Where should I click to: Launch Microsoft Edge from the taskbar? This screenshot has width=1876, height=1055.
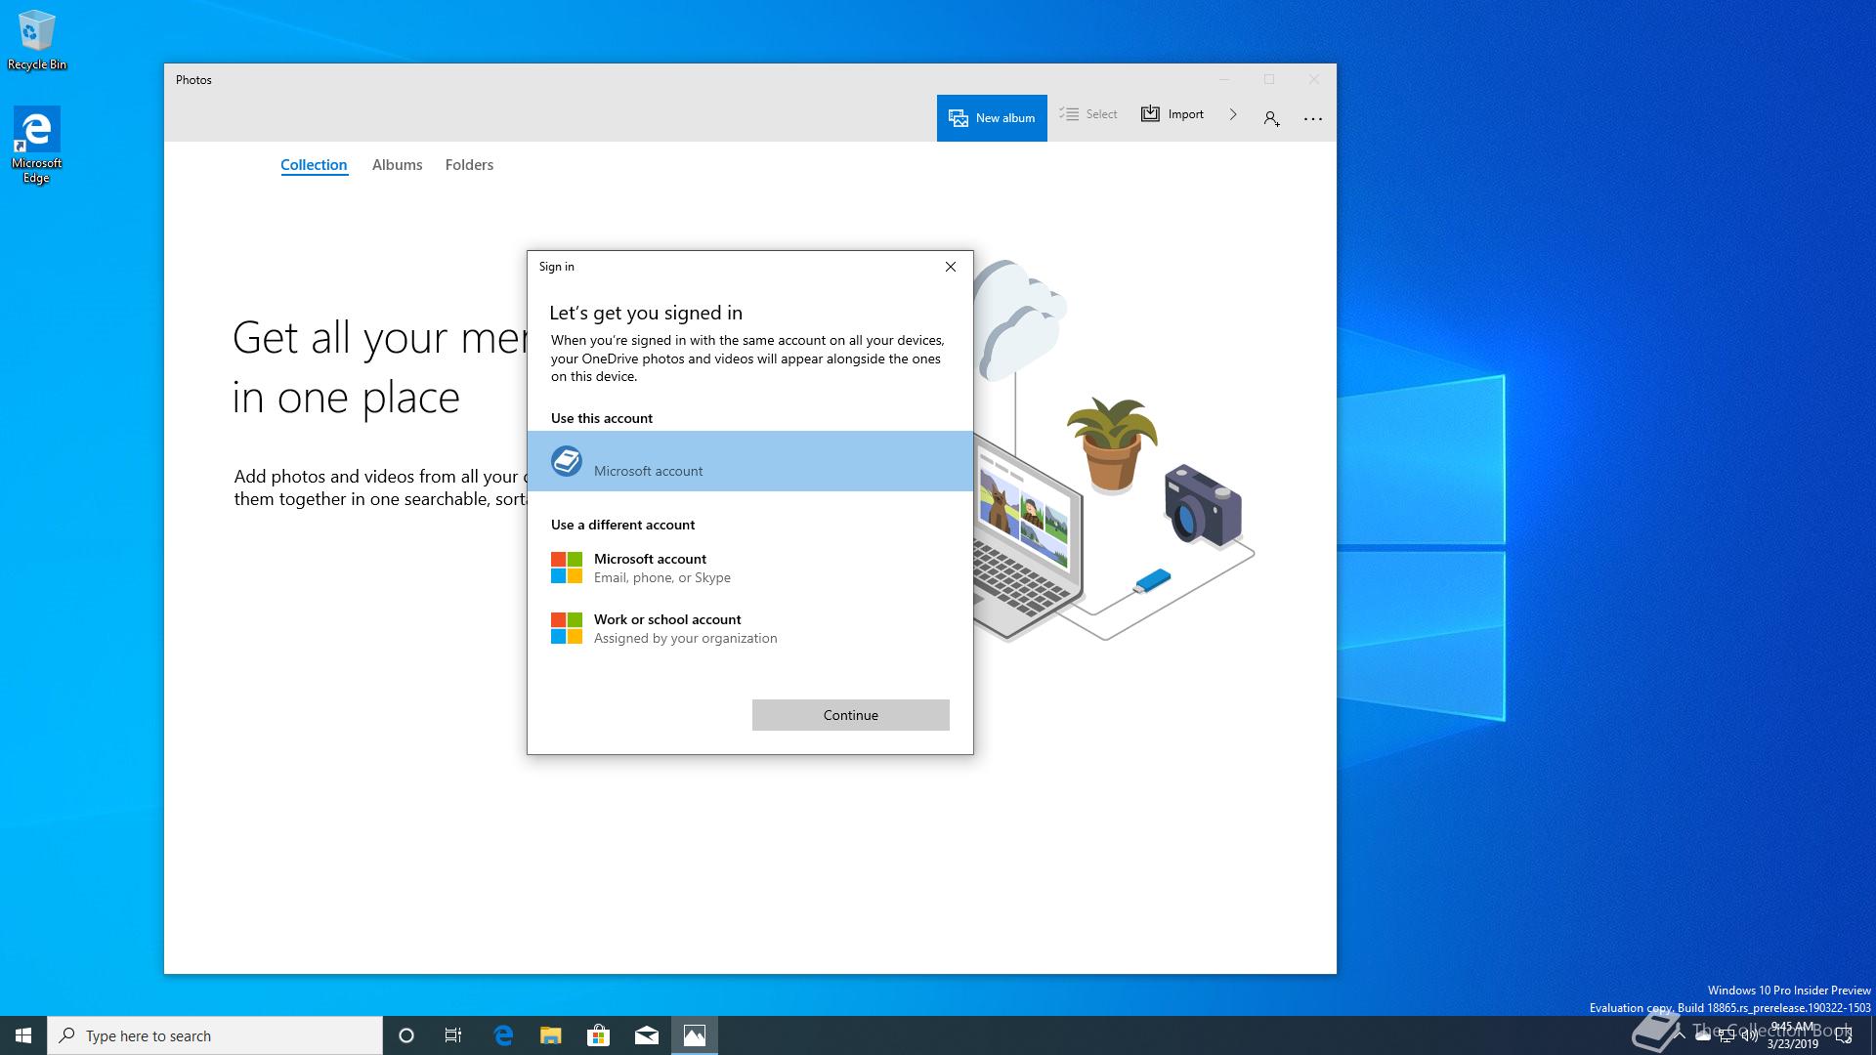pos(503,1035)
